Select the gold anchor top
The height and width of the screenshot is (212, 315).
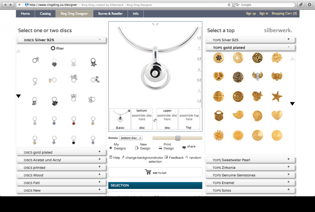238,97
